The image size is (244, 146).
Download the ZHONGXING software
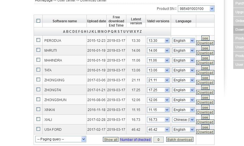pos(205,82)
